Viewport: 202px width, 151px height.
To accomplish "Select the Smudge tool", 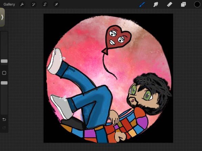I will (x=156, y=5).
